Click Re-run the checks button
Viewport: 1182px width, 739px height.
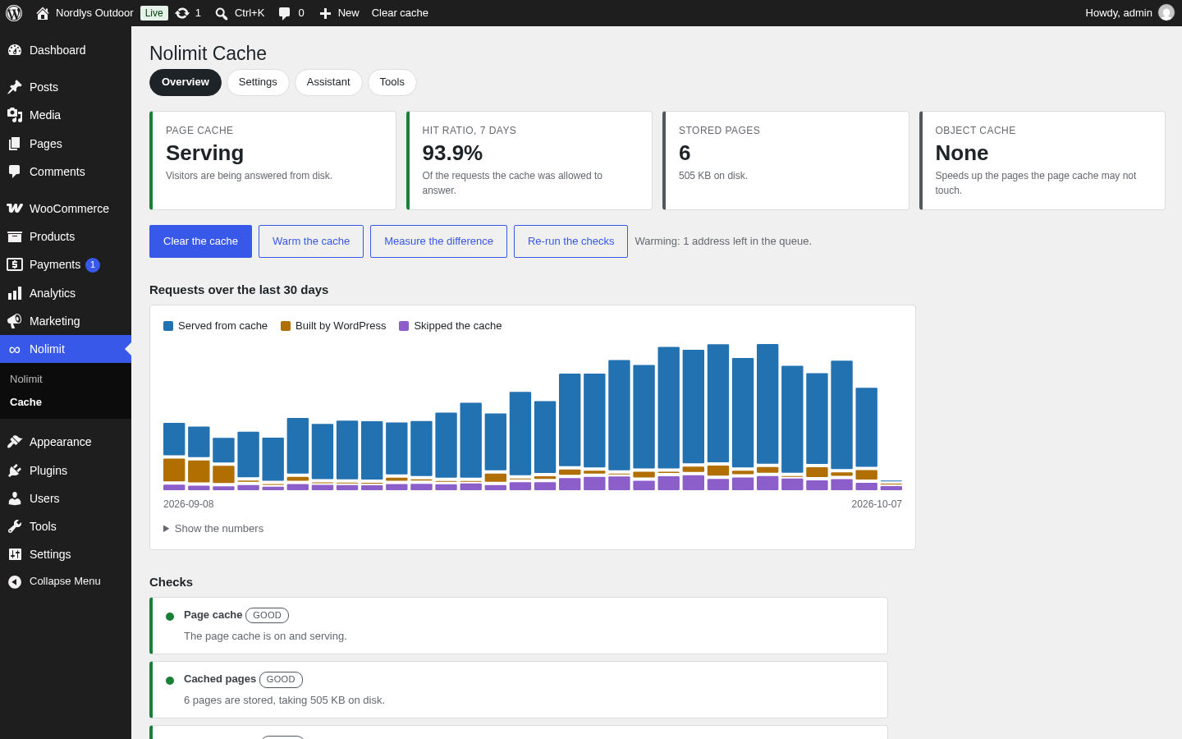point(570,241)
